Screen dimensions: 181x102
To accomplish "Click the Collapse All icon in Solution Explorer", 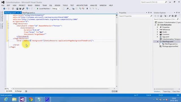I will pyautogui.click(x=176, y=16).
